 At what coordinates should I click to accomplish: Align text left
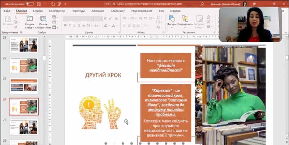pyautogui.click(x=124, y=26)
